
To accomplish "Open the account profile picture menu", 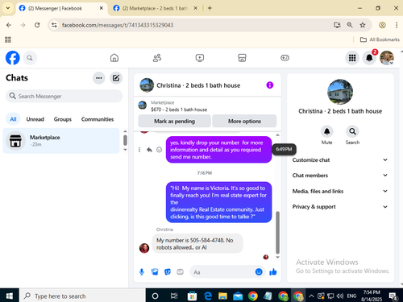I will click(387, 58).
